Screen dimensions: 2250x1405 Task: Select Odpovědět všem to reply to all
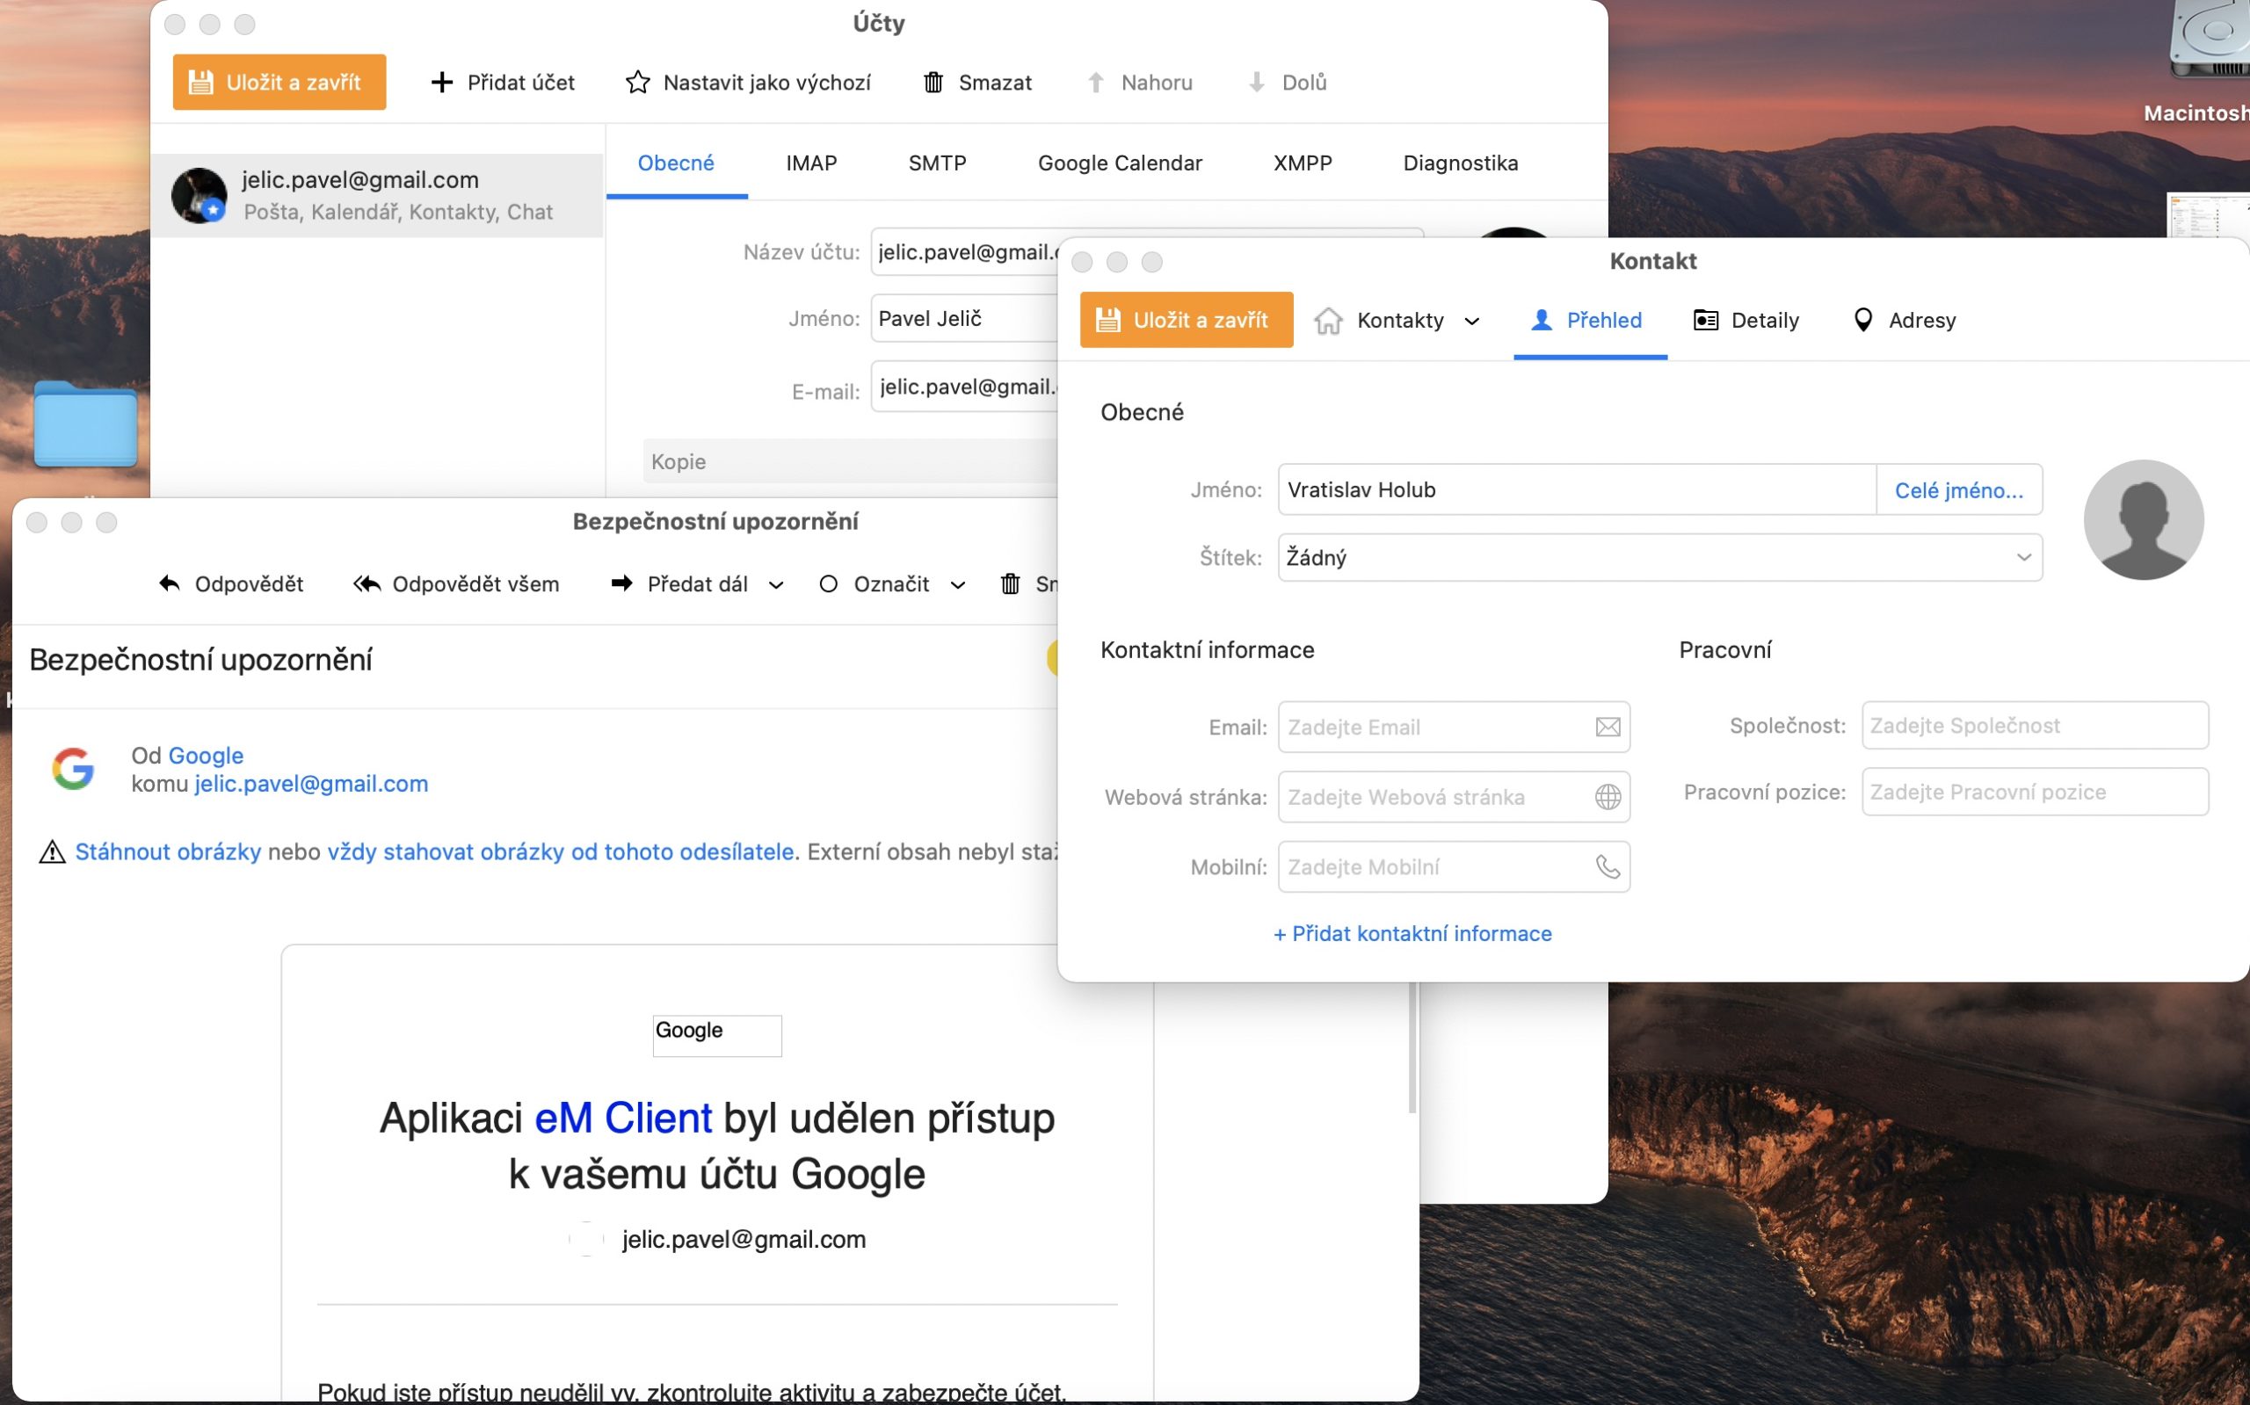455,583
